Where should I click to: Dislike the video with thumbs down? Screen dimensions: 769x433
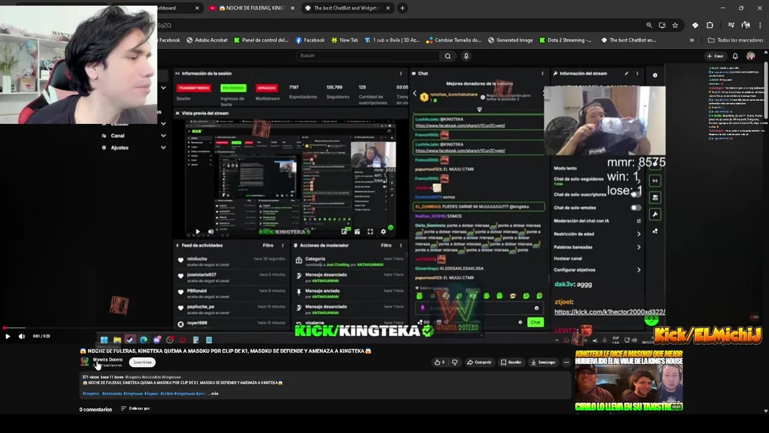click(455, 362)
